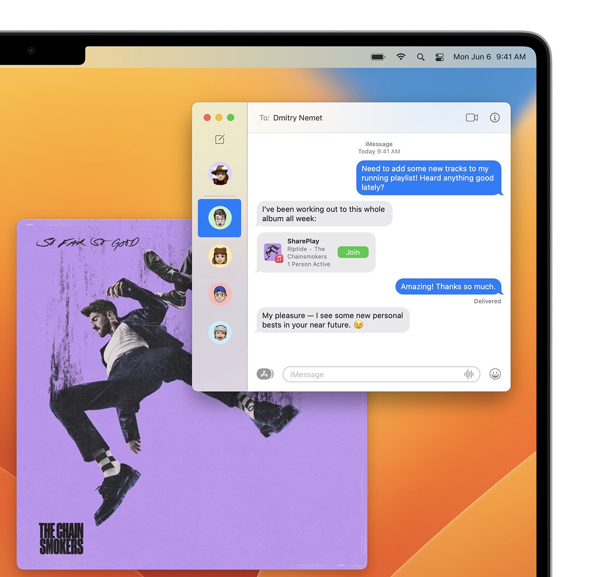Open the iMessage apps drawer
The height and width of the screenshot is (577, 607).
[265, 374]
